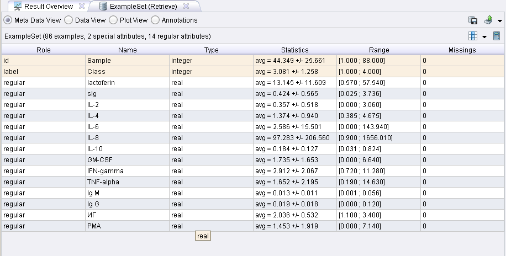Image resolution: width=506 pixels, height=256 pixels.
Task: Sort by the Statistics column header
Action: pos(295,50)
